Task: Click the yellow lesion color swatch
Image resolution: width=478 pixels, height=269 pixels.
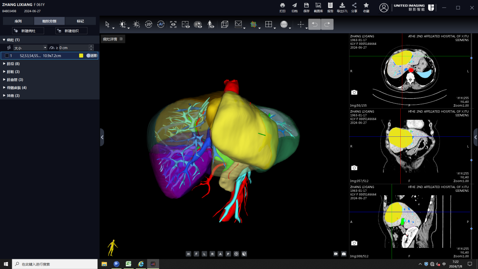Action: click(81, 56)
